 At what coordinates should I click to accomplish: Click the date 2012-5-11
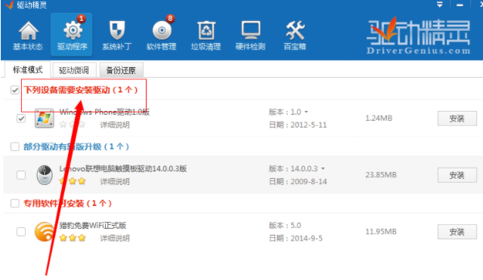308,125
